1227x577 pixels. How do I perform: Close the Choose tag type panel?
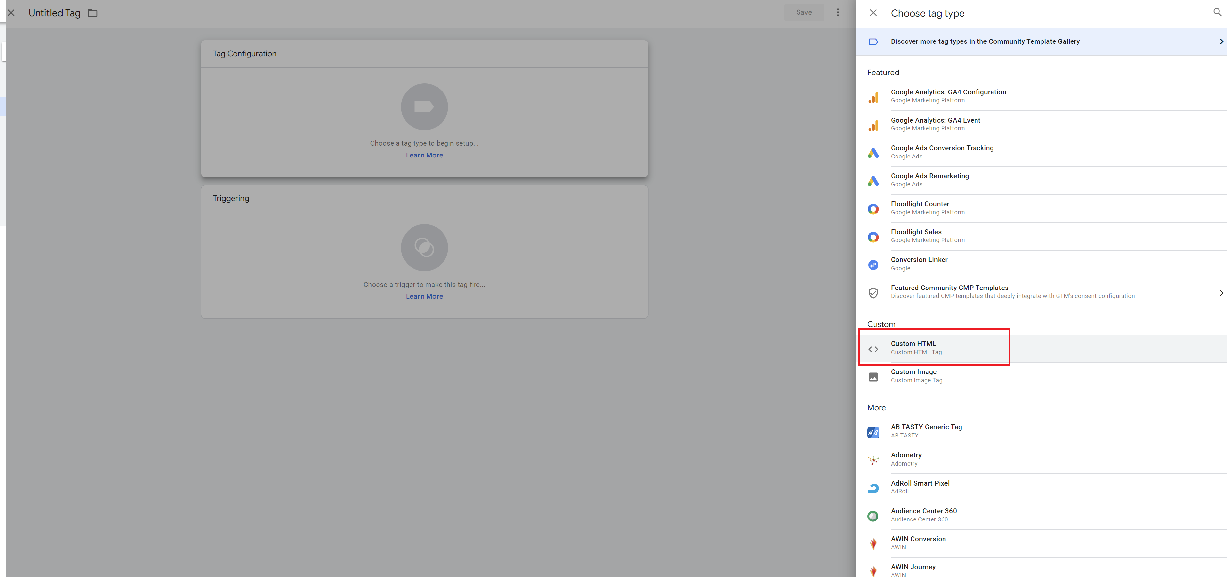873,13
